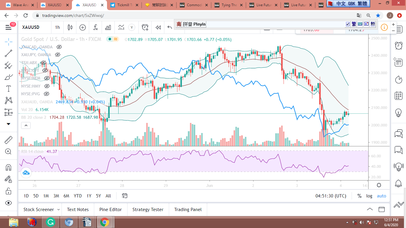
Task: Open the Strategy Tester tab
Action: tap(148, 210)
